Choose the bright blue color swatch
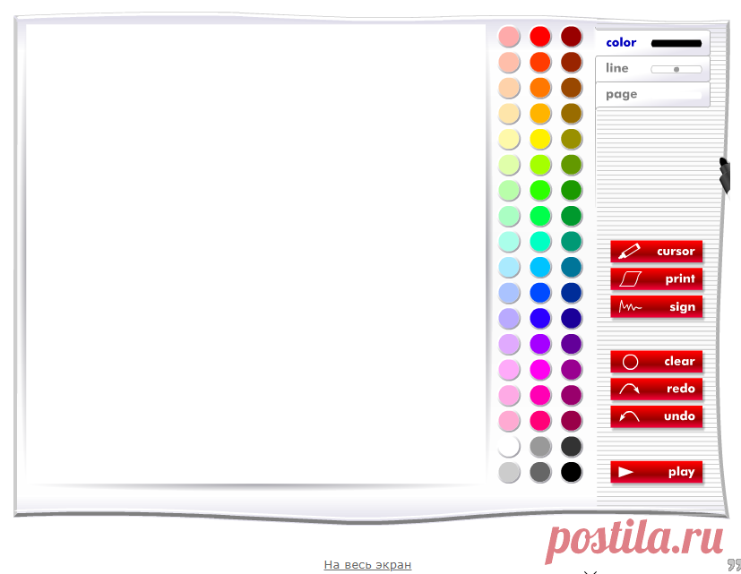741x574 pixels. click(540, 293)
